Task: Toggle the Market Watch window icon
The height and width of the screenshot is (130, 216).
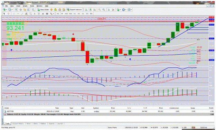Action: (x=16, y=10)
